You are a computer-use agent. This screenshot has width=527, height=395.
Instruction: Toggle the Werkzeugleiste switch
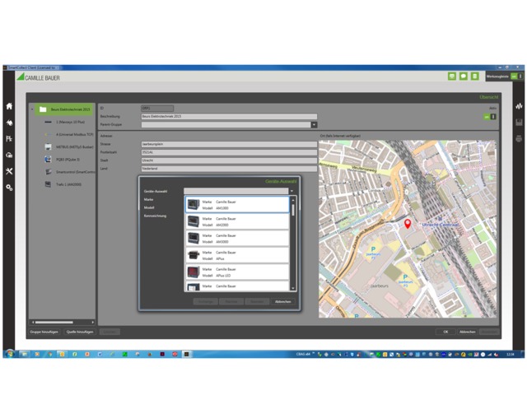click(x=515, y=76)
